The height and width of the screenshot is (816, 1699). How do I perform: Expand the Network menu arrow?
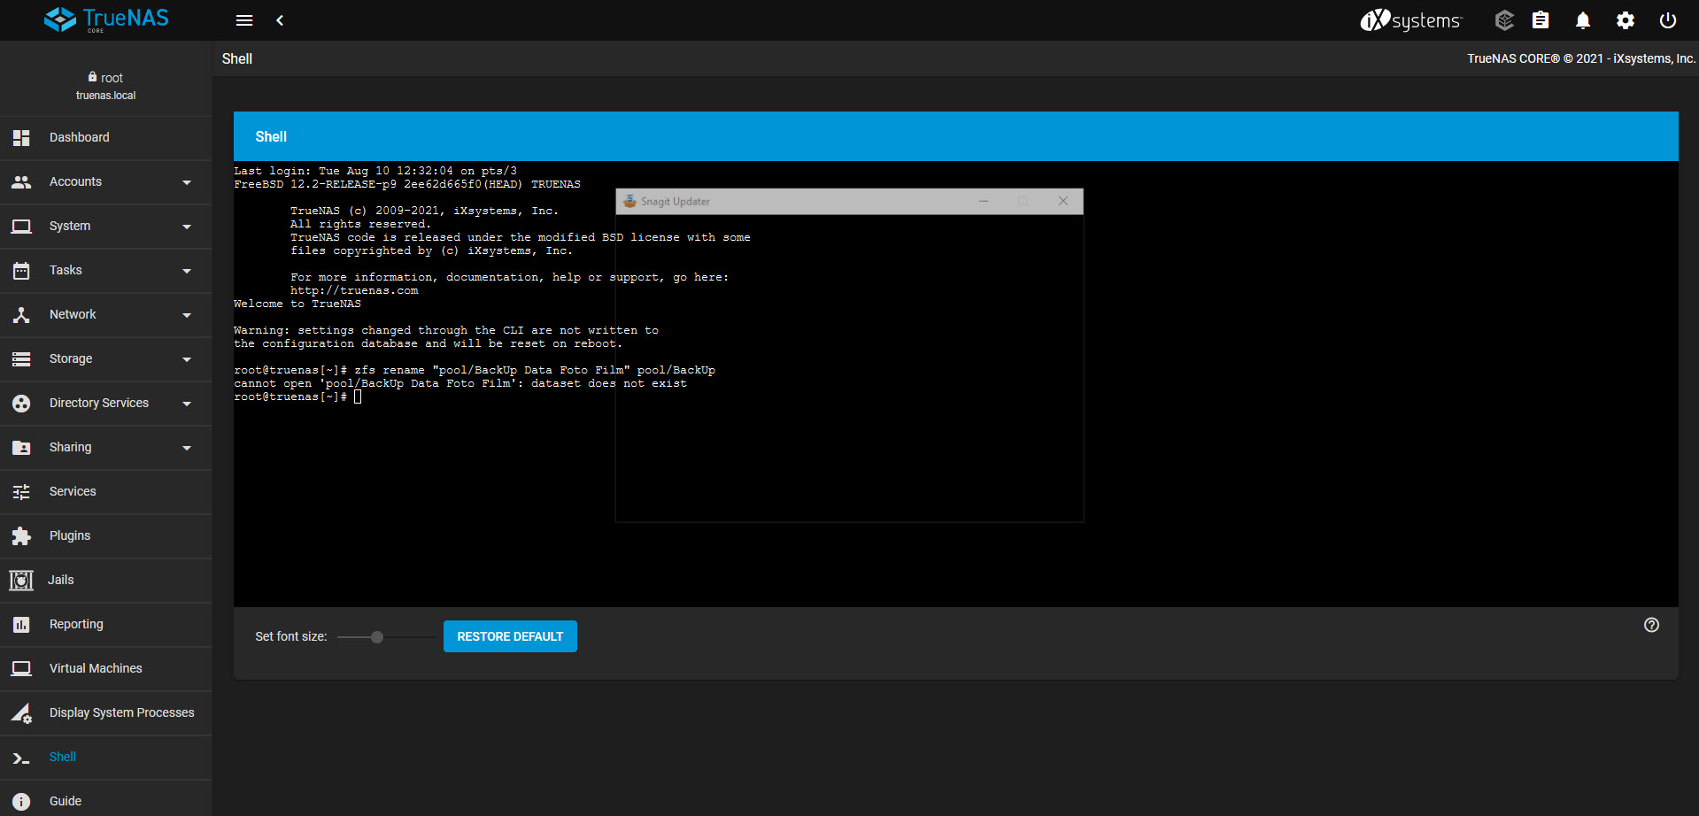pos(187,315)
